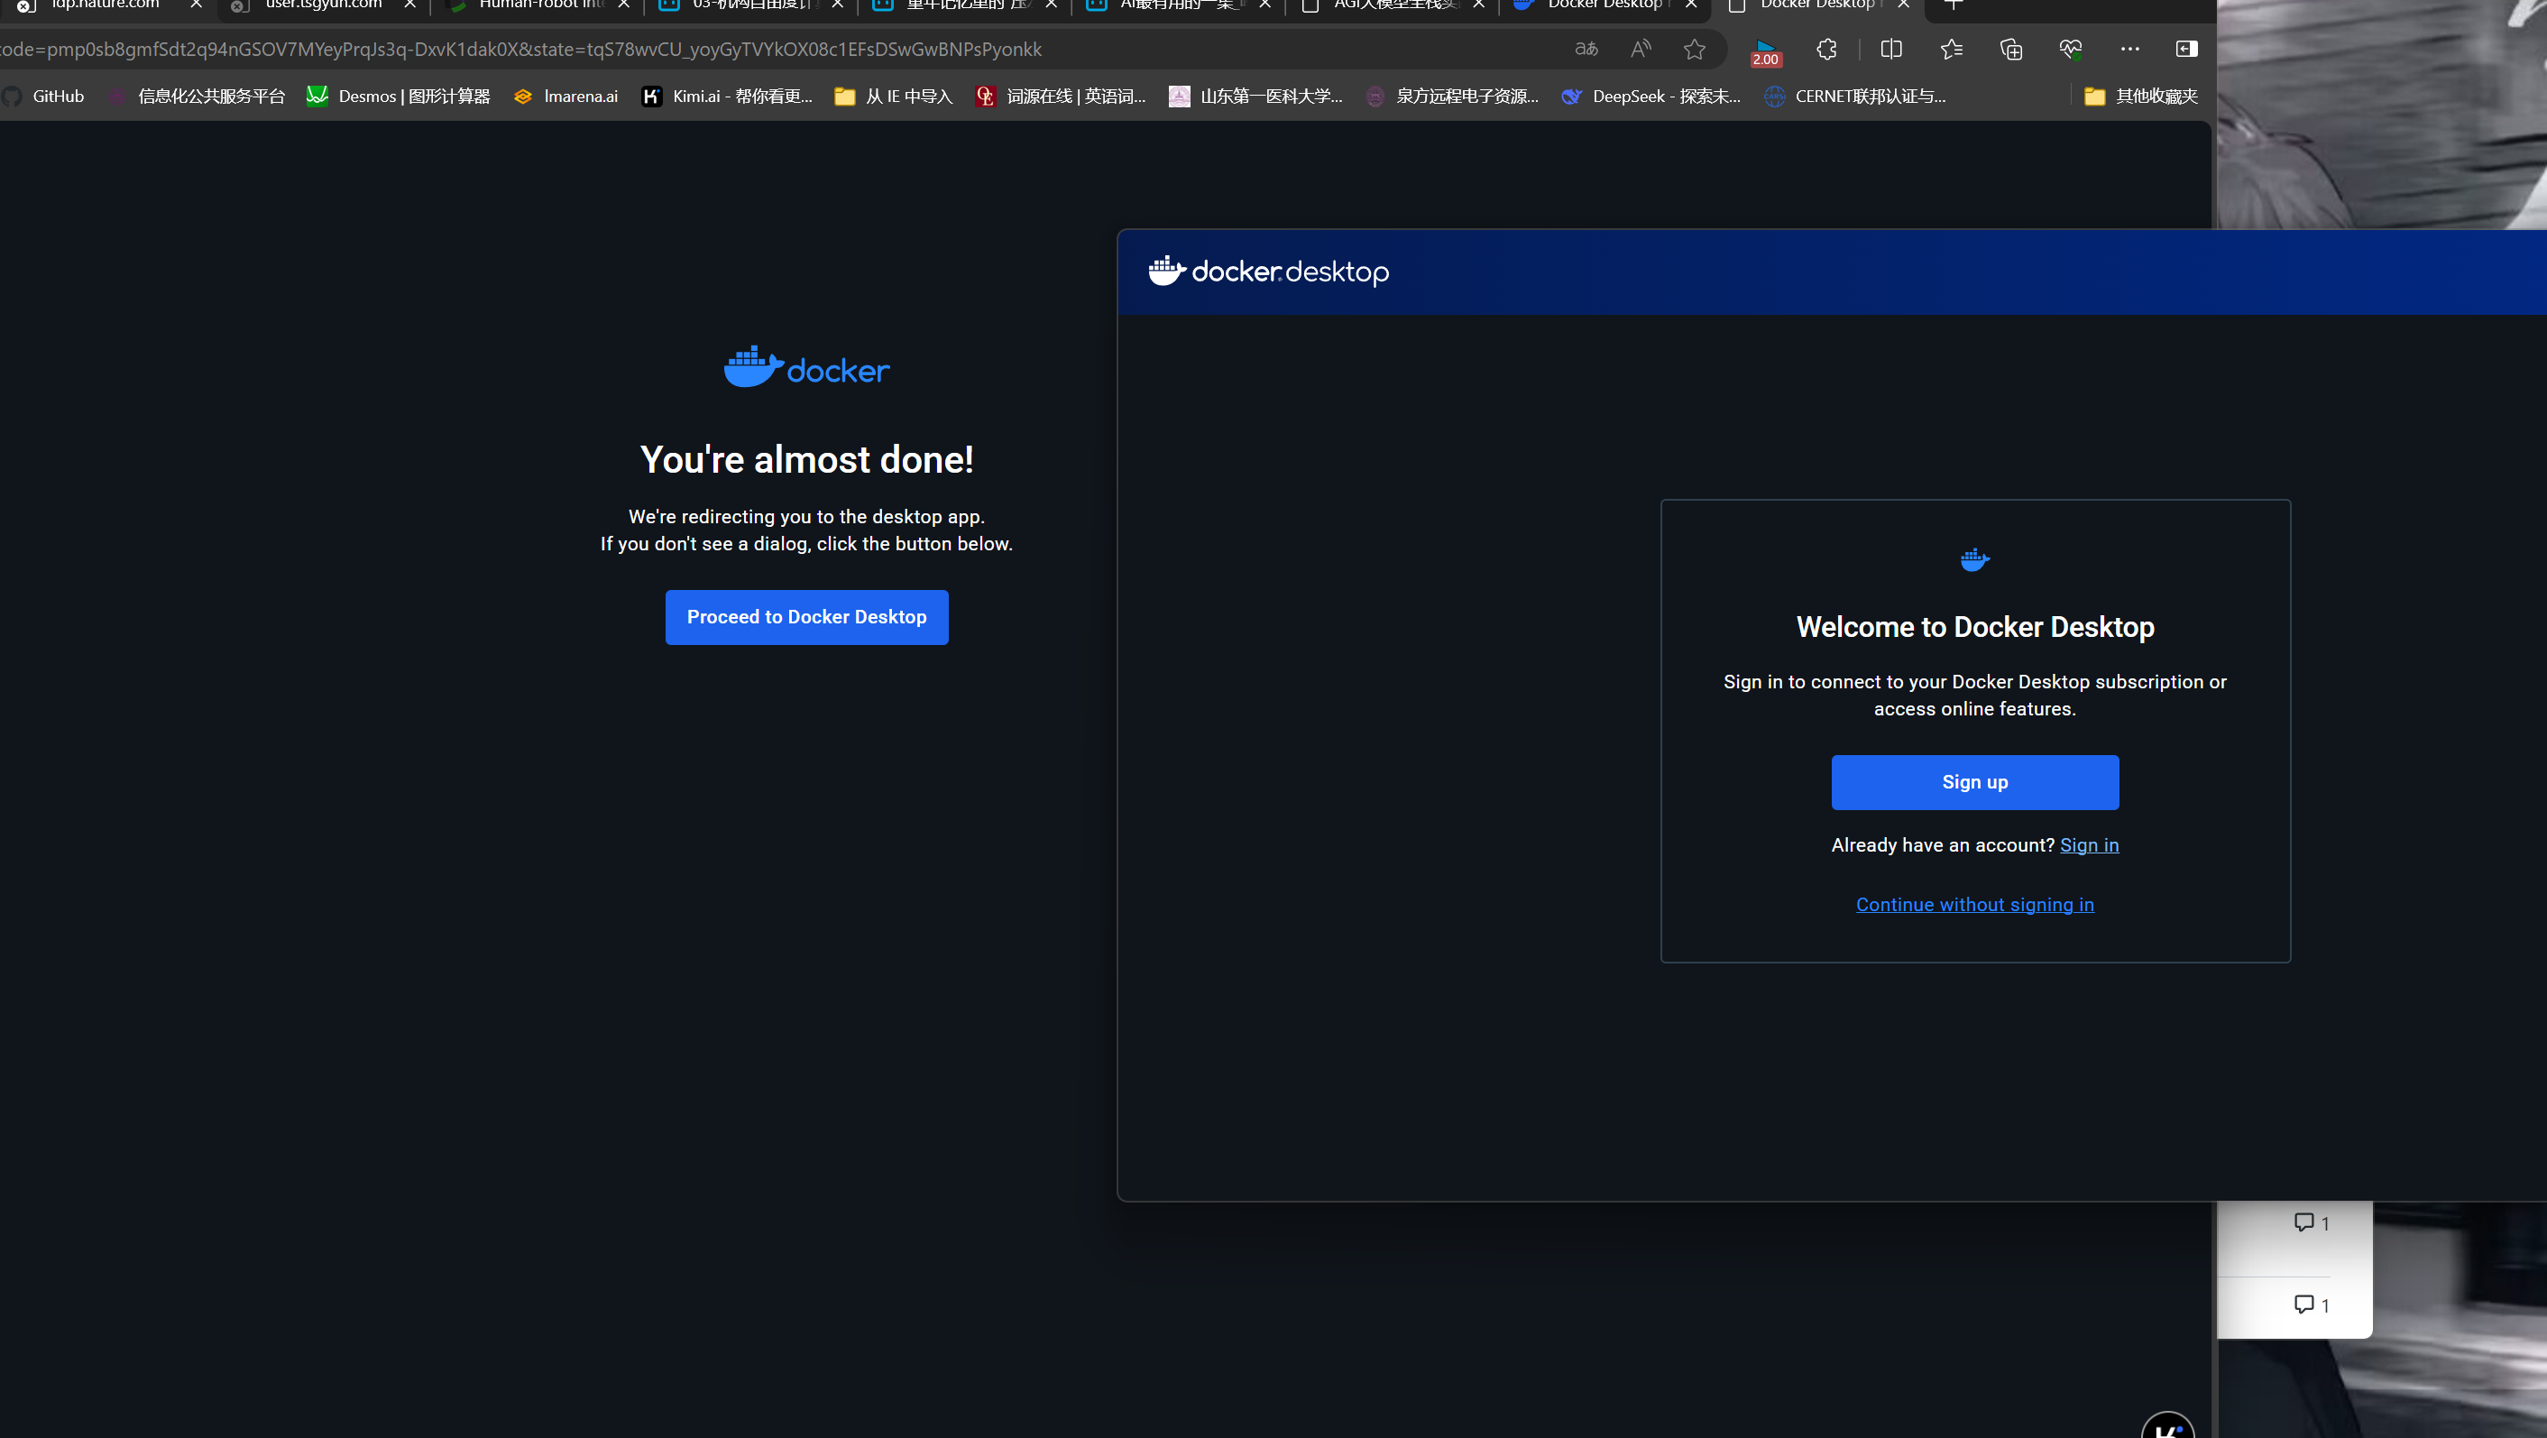Image resolution: width=2547 pixels, height=1438 pixels.
Task: Open the Collections icon
Action: 2010,49
